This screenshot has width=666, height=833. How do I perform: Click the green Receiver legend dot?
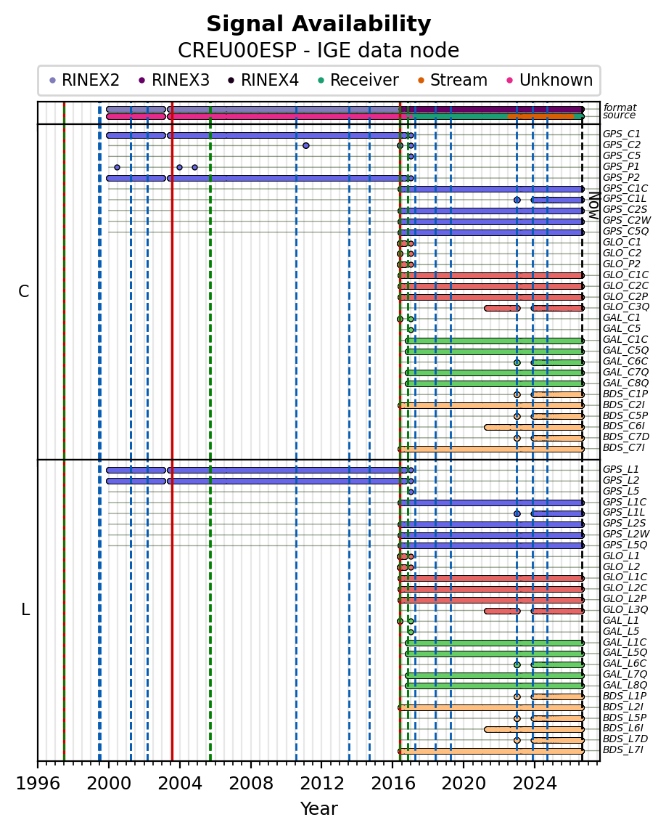(x=321, y=81)
